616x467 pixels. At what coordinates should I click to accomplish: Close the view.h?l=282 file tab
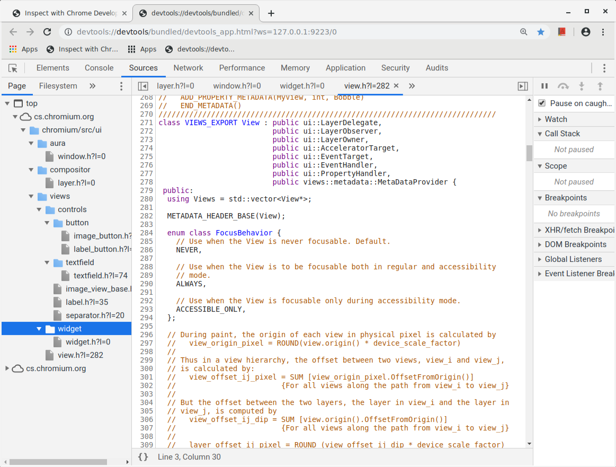point(397,86)
